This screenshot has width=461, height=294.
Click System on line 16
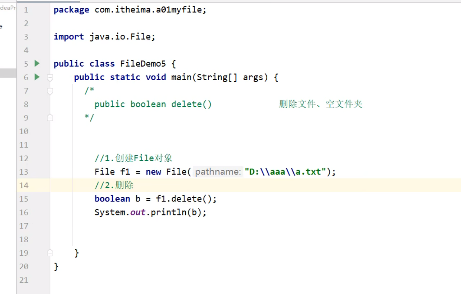point(110,212)
